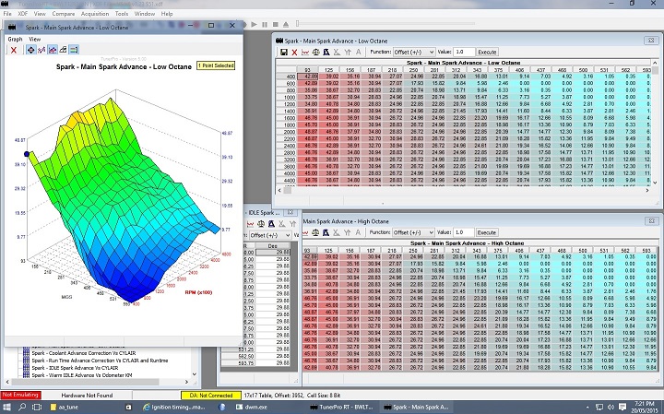Click balance scale icon in High Octane table toolbar
Image resolution: width=664 pixels, height=414 pixels.
tap(315, 232)
